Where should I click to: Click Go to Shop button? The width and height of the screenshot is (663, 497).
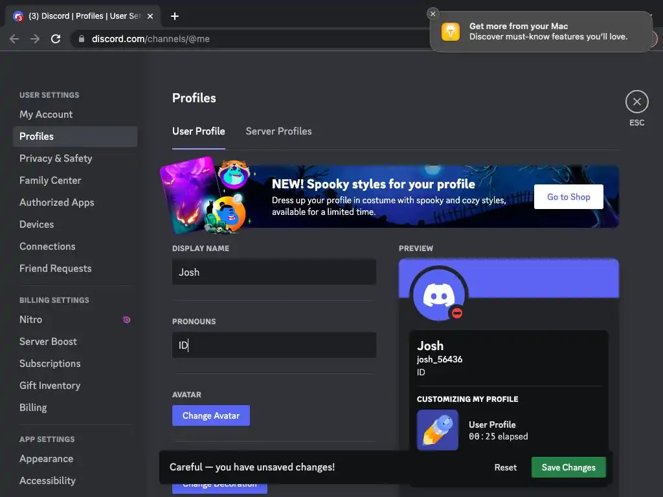pos(568,197)
